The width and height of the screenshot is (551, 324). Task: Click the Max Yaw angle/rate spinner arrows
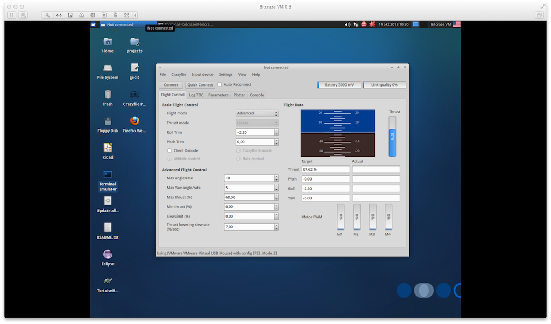pos(277,188)
